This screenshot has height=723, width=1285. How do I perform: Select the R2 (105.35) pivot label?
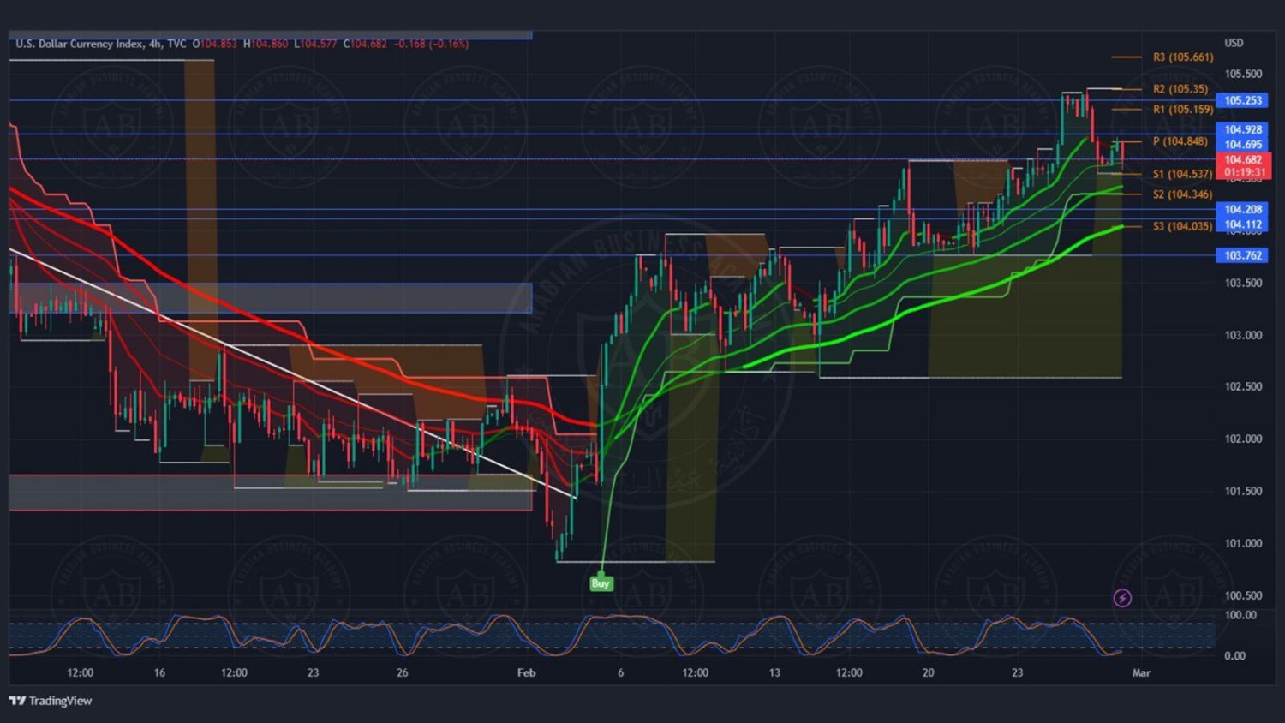(1180, 89)
